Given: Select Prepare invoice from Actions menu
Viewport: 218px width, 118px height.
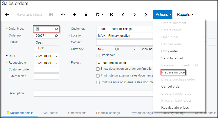Looking at the screenshot, I should (173, 72).
